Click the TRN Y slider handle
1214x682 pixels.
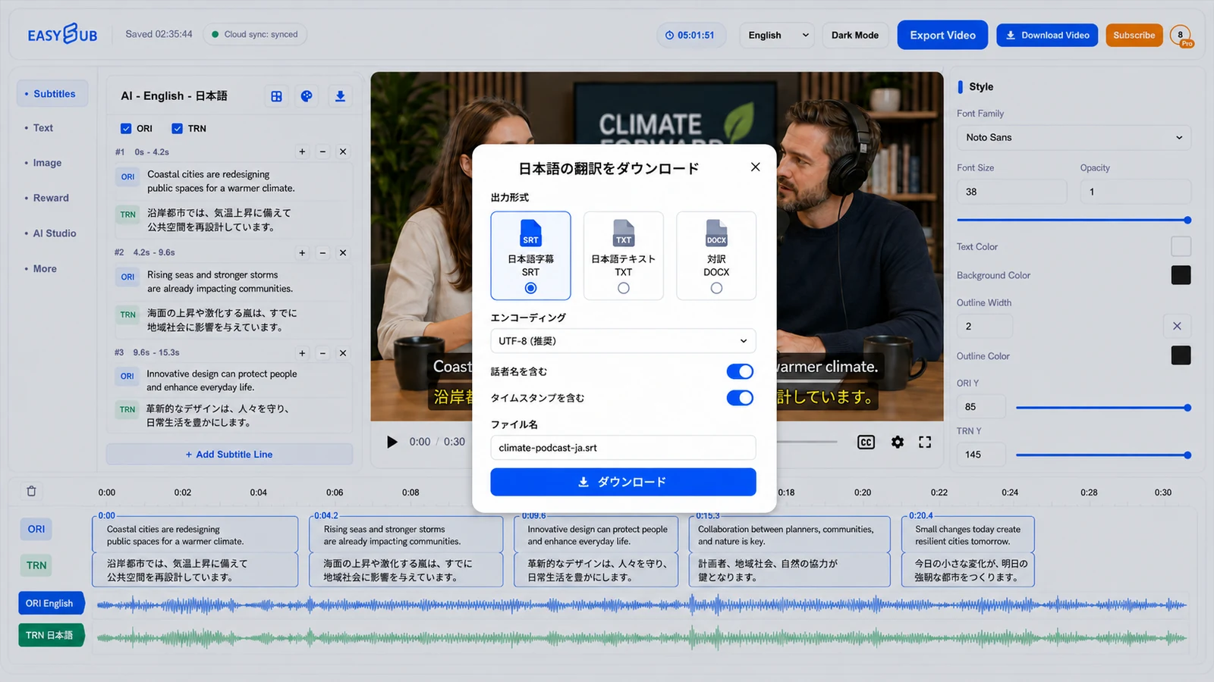pyautogui.click(x=1187, y=455)
